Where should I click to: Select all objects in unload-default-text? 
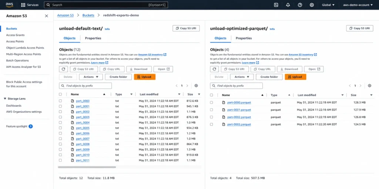pos(60,94)
